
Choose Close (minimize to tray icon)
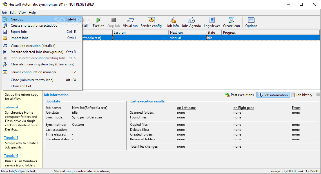tap(42, 80)
